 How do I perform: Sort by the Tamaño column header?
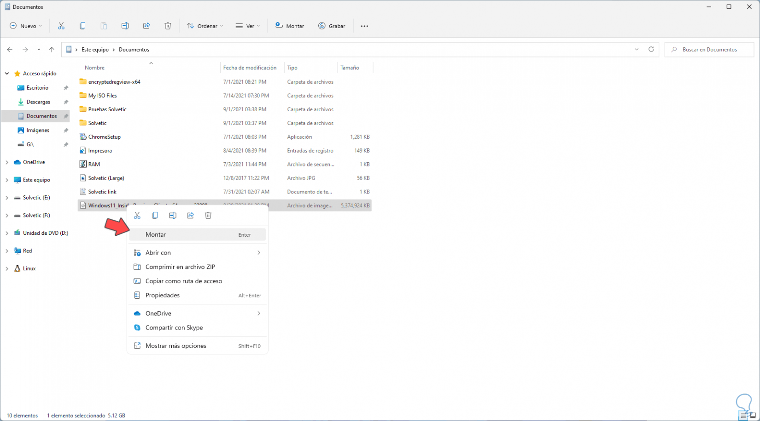tap(350, 68)
